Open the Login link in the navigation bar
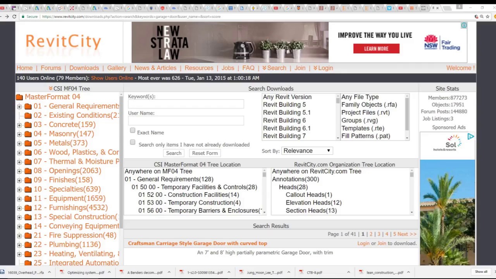 [323, 68]
